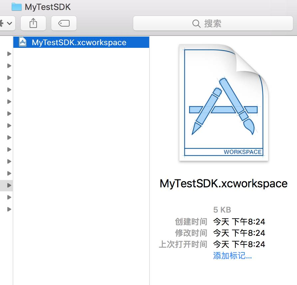This screenshot has height=285, width=297.
Task: Click the large WORKSPACE preview thumbnail
Action: [x=224, y=102]
